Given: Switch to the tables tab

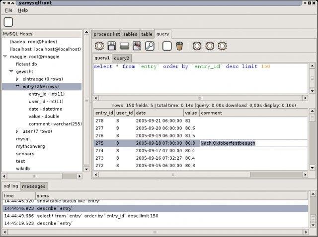Looking at the screenshot, I should click(x=130, y=34).
